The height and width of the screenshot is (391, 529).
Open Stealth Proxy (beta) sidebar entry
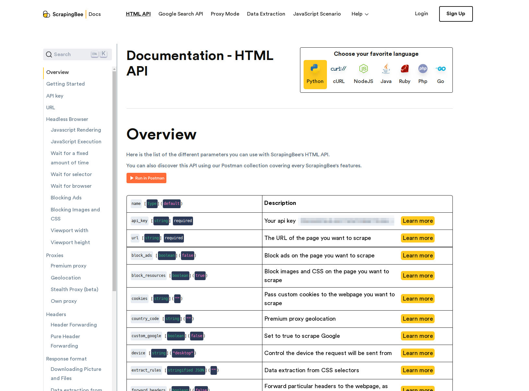pos(75,290)
